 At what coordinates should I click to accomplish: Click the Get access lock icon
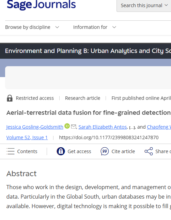pyautogui.click(x=61, y=151)
